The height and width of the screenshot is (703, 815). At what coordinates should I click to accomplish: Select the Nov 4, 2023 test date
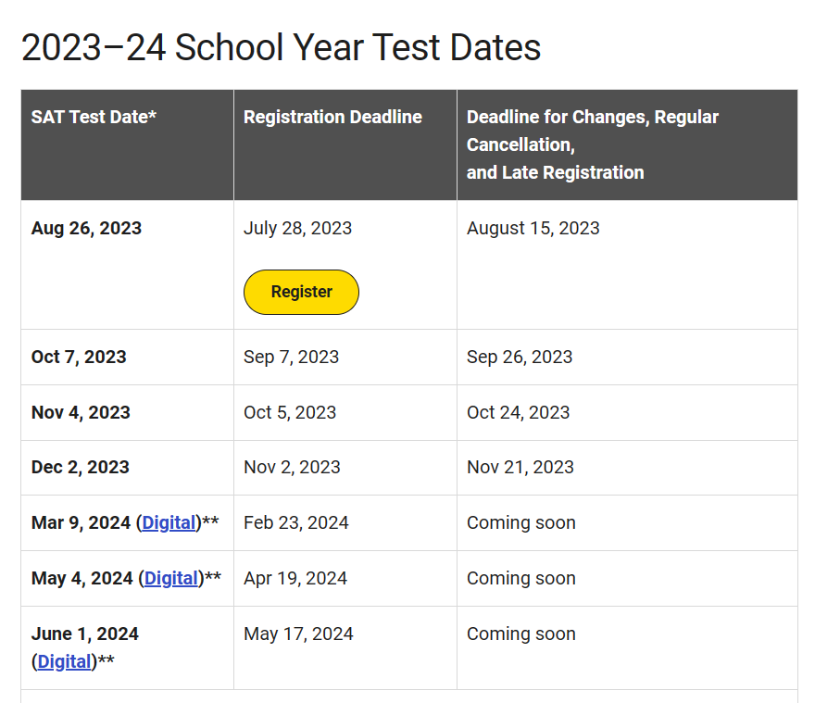point(81,412)
